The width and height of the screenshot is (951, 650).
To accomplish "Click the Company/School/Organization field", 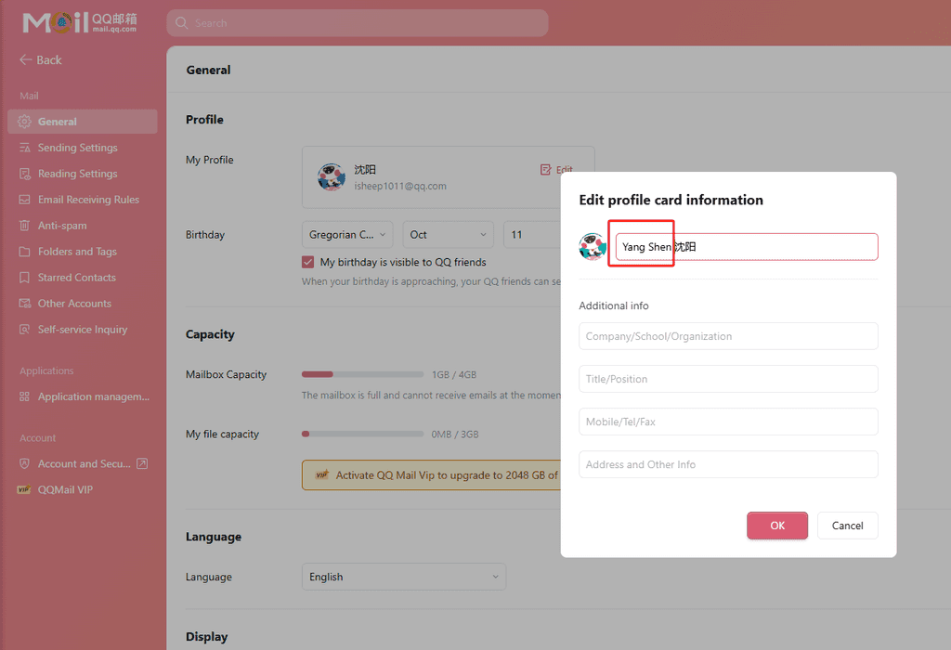I will coord(728,336).
